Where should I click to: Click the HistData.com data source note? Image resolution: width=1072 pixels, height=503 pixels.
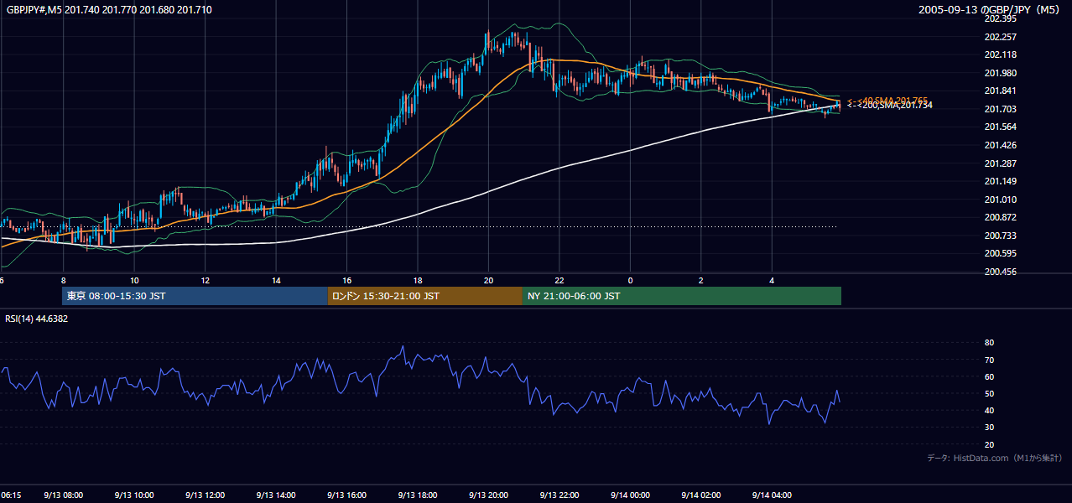coord(995,458)
